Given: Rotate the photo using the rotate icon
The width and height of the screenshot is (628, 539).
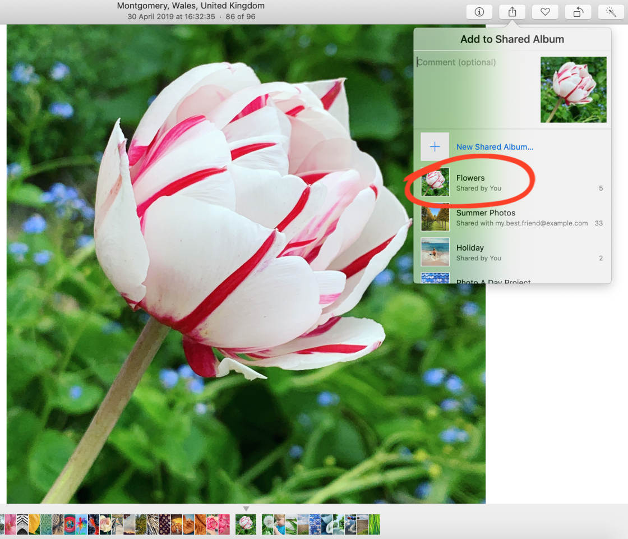Looking at the screenshot, I should [578, 12].
